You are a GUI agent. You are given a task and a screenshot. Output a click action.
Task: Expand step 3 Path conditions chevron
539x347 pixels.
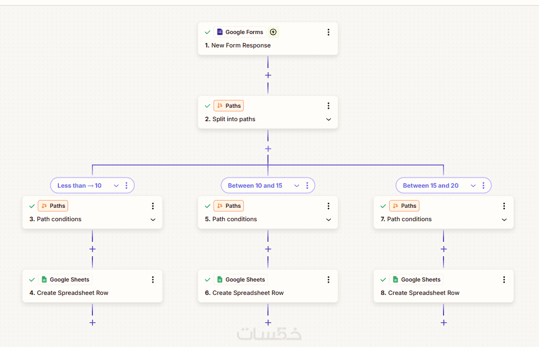pyautogui.click(x=153, y=220)
